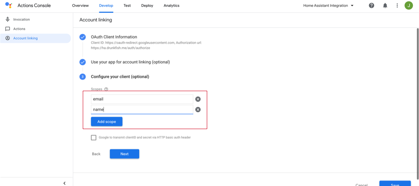Open the three-dot more options menu
Screen dimensions: 419x186
point(397,5)
